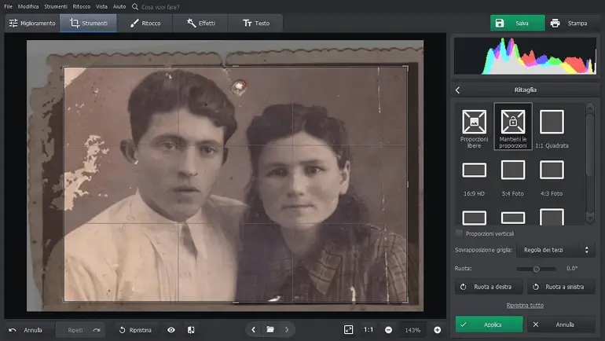Open the Ritocco menu

tap(82, 6)
